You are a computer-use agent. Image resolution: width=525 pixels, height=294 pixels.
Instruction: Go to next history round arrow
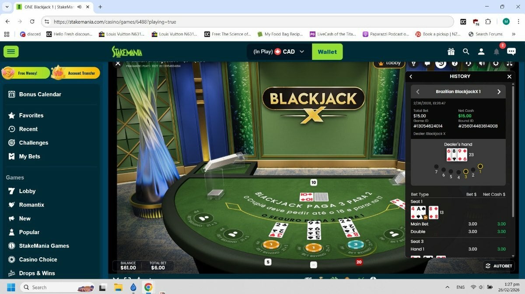(499, 92)
